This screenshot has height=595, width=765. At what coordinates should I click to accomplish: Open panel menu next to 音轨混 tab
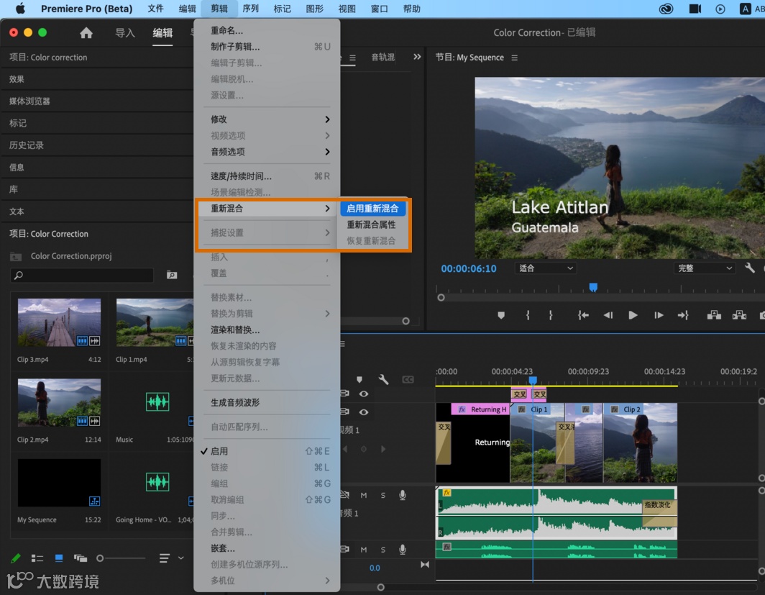point(353,58)
